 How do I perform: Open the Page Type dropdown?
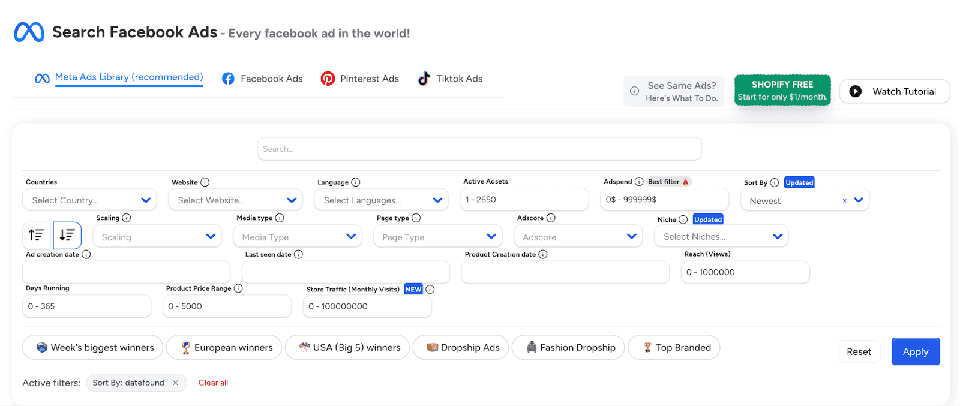tap(438, 237)
